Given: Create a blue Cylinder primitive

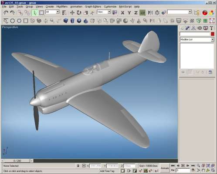Looking at the screenshot, I should [72, 21].
